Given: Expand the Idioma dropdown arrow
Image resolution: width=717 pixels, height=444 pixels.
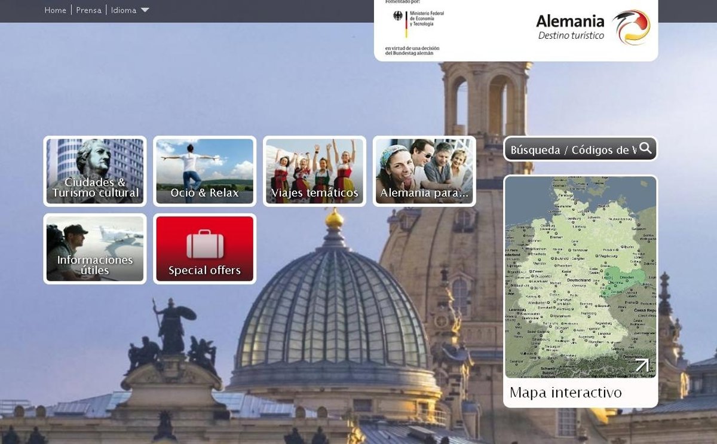Looking at the screenshot, I should [145, 10].
